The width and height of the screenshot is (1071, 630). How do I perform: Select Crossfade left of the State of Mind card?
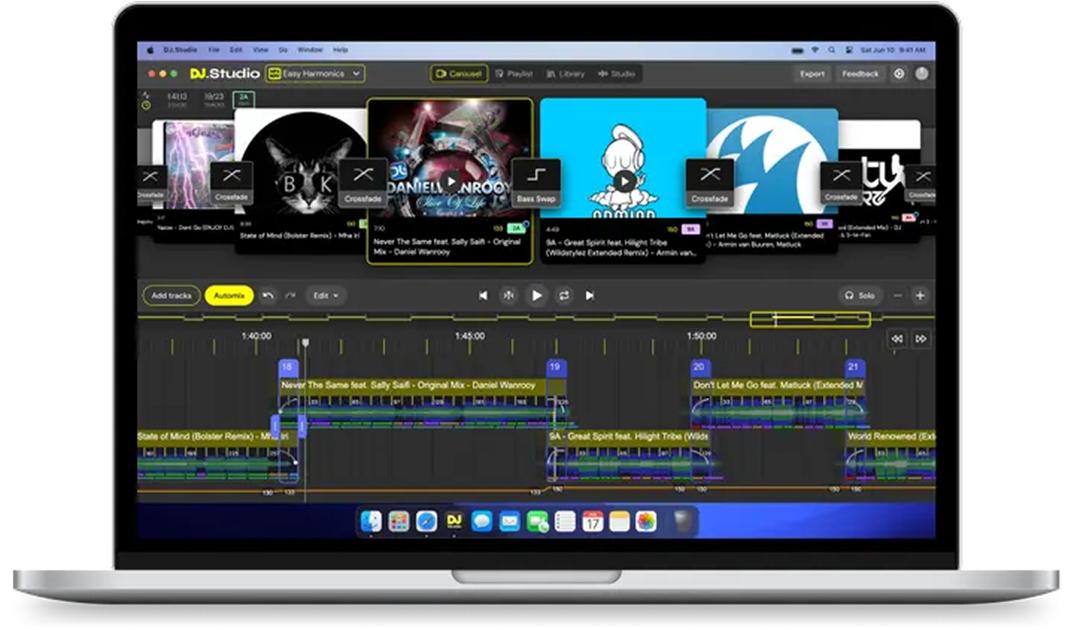pos(231,184)
